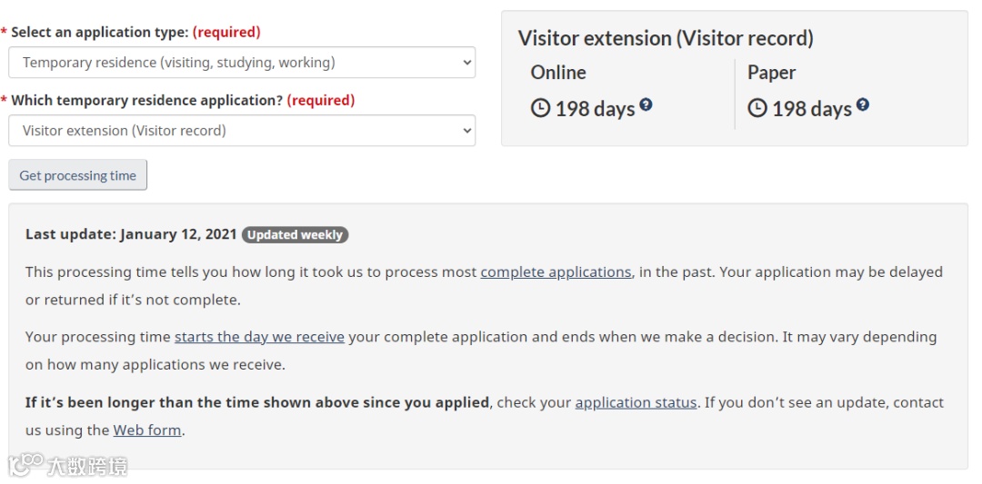Open the complete applications link

tap(556, 272)
